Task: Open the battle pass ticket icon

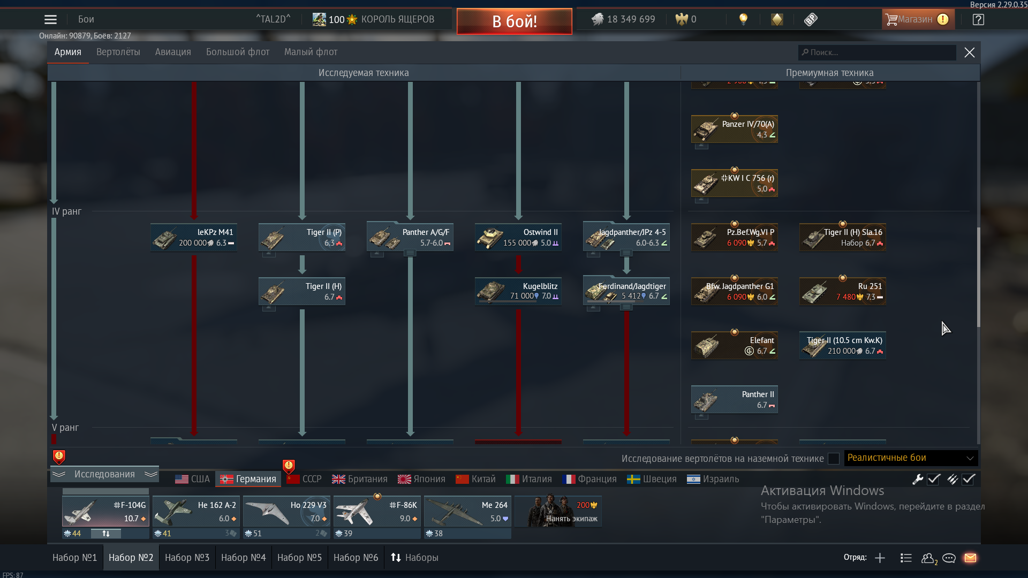Action: (811, 20)
